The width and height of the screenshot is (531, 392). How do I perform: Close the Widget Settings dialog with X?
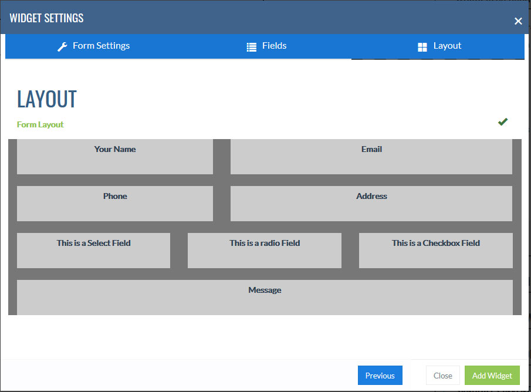coord(518,21)
